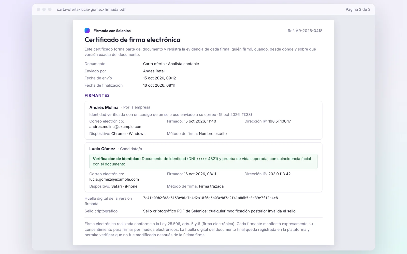The width and height of the screenshot is (407, 254).
Task: Click the Selenios logo icon
Action: click(x=87, y=30)
